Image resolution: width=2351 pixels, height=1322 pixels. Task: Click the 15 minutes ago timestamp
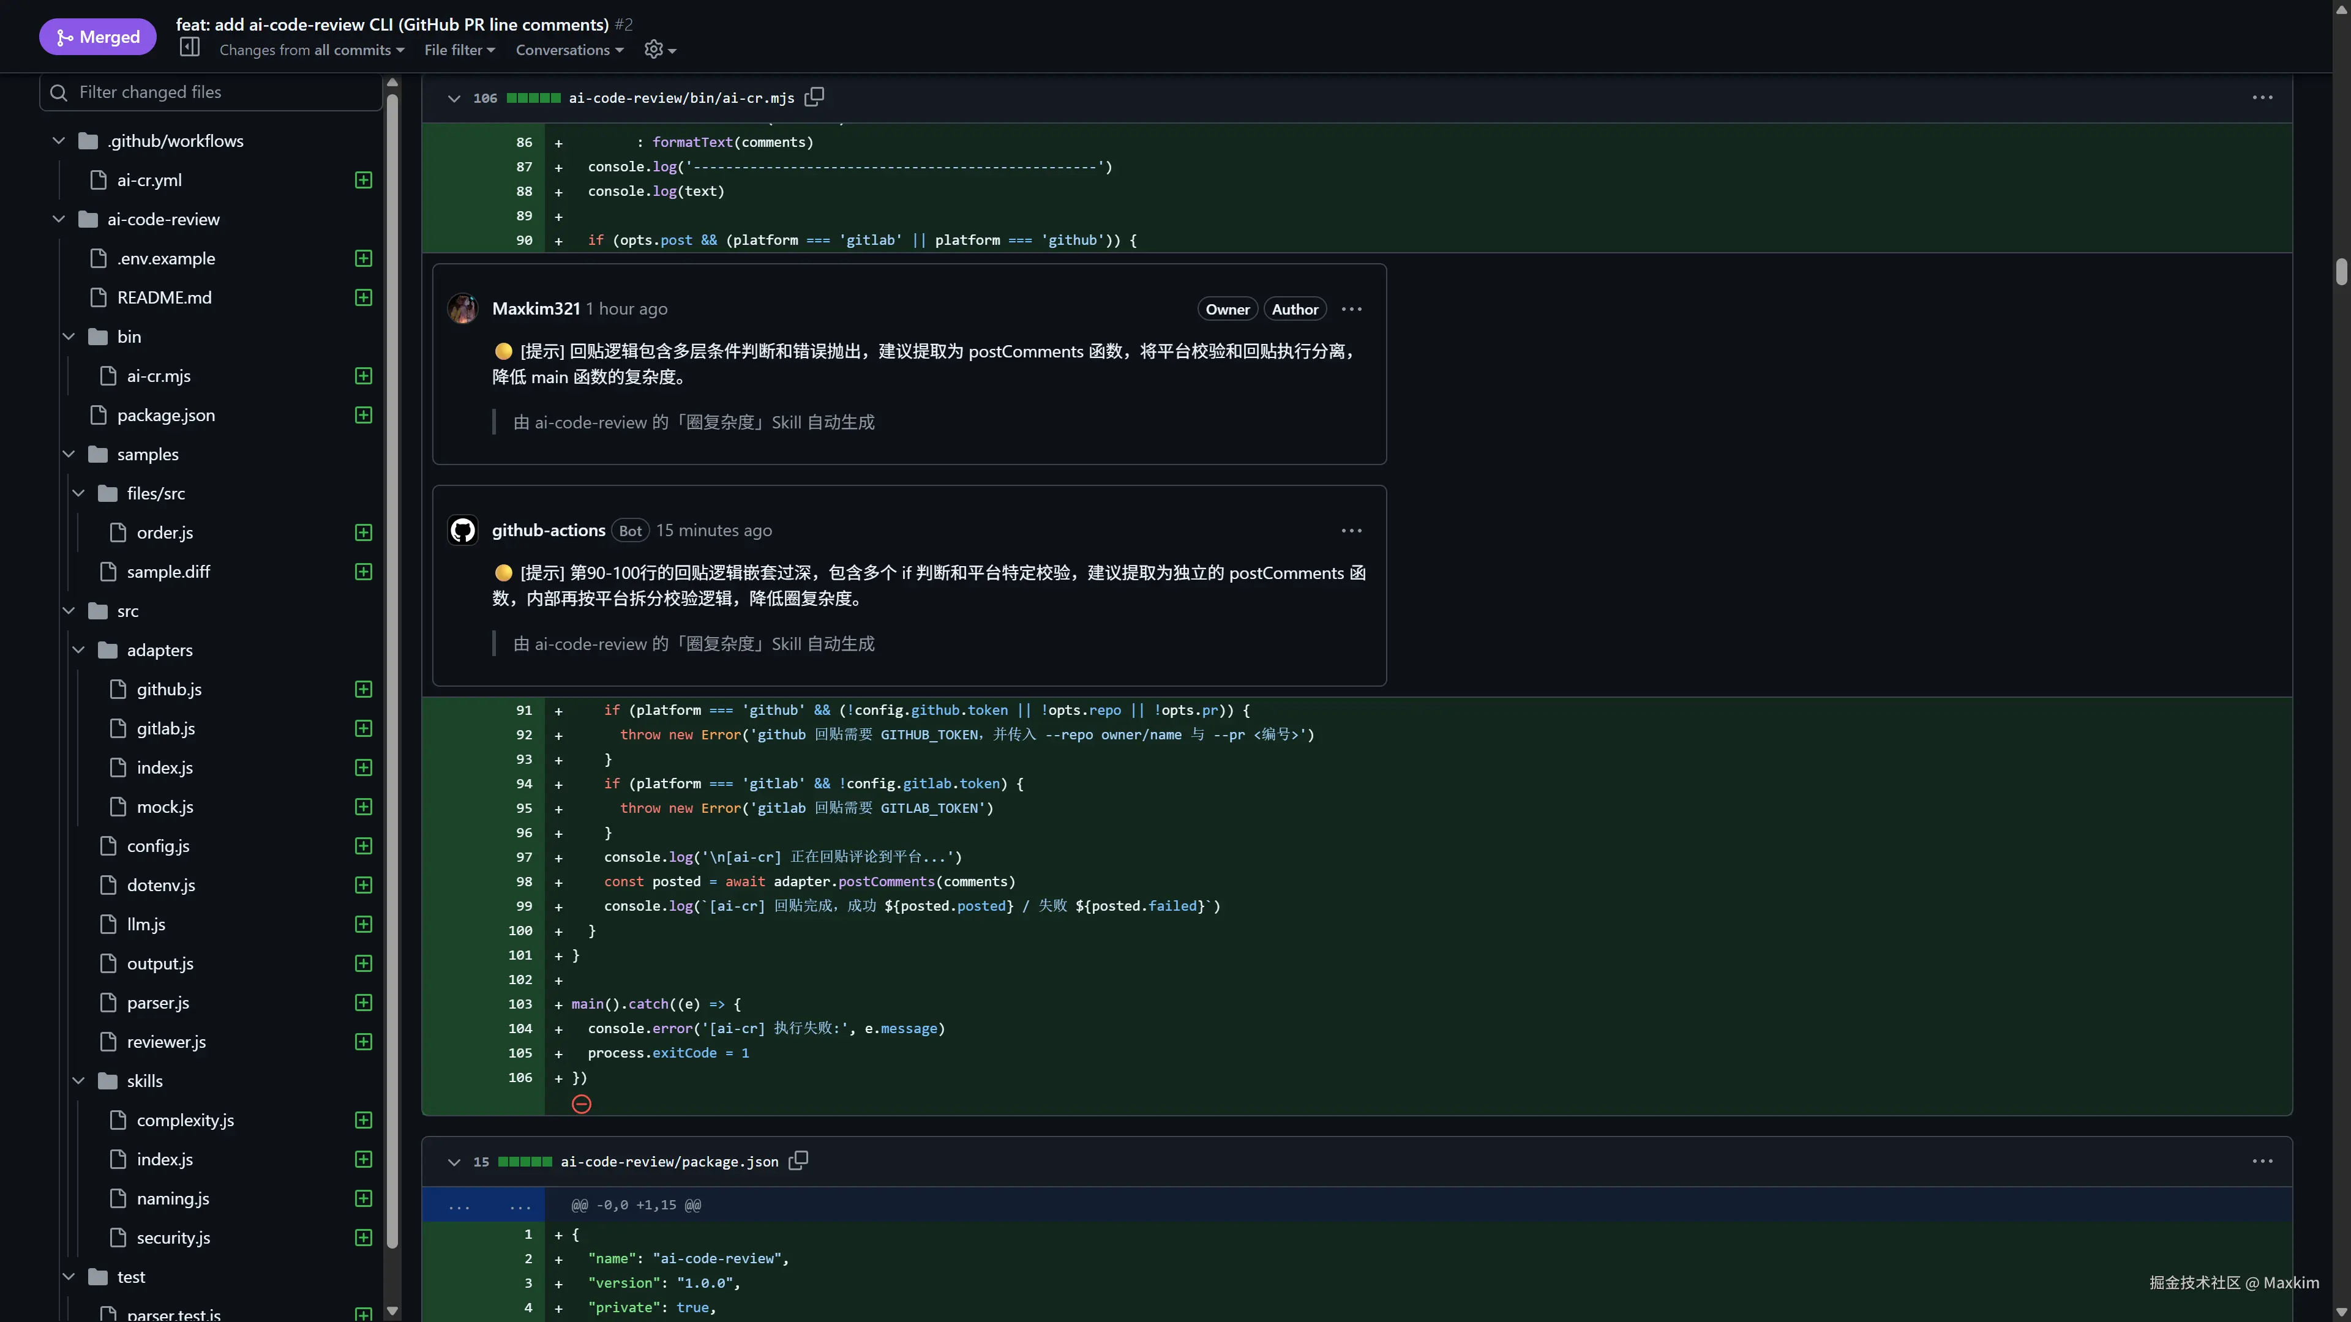(x=714, y=530)
